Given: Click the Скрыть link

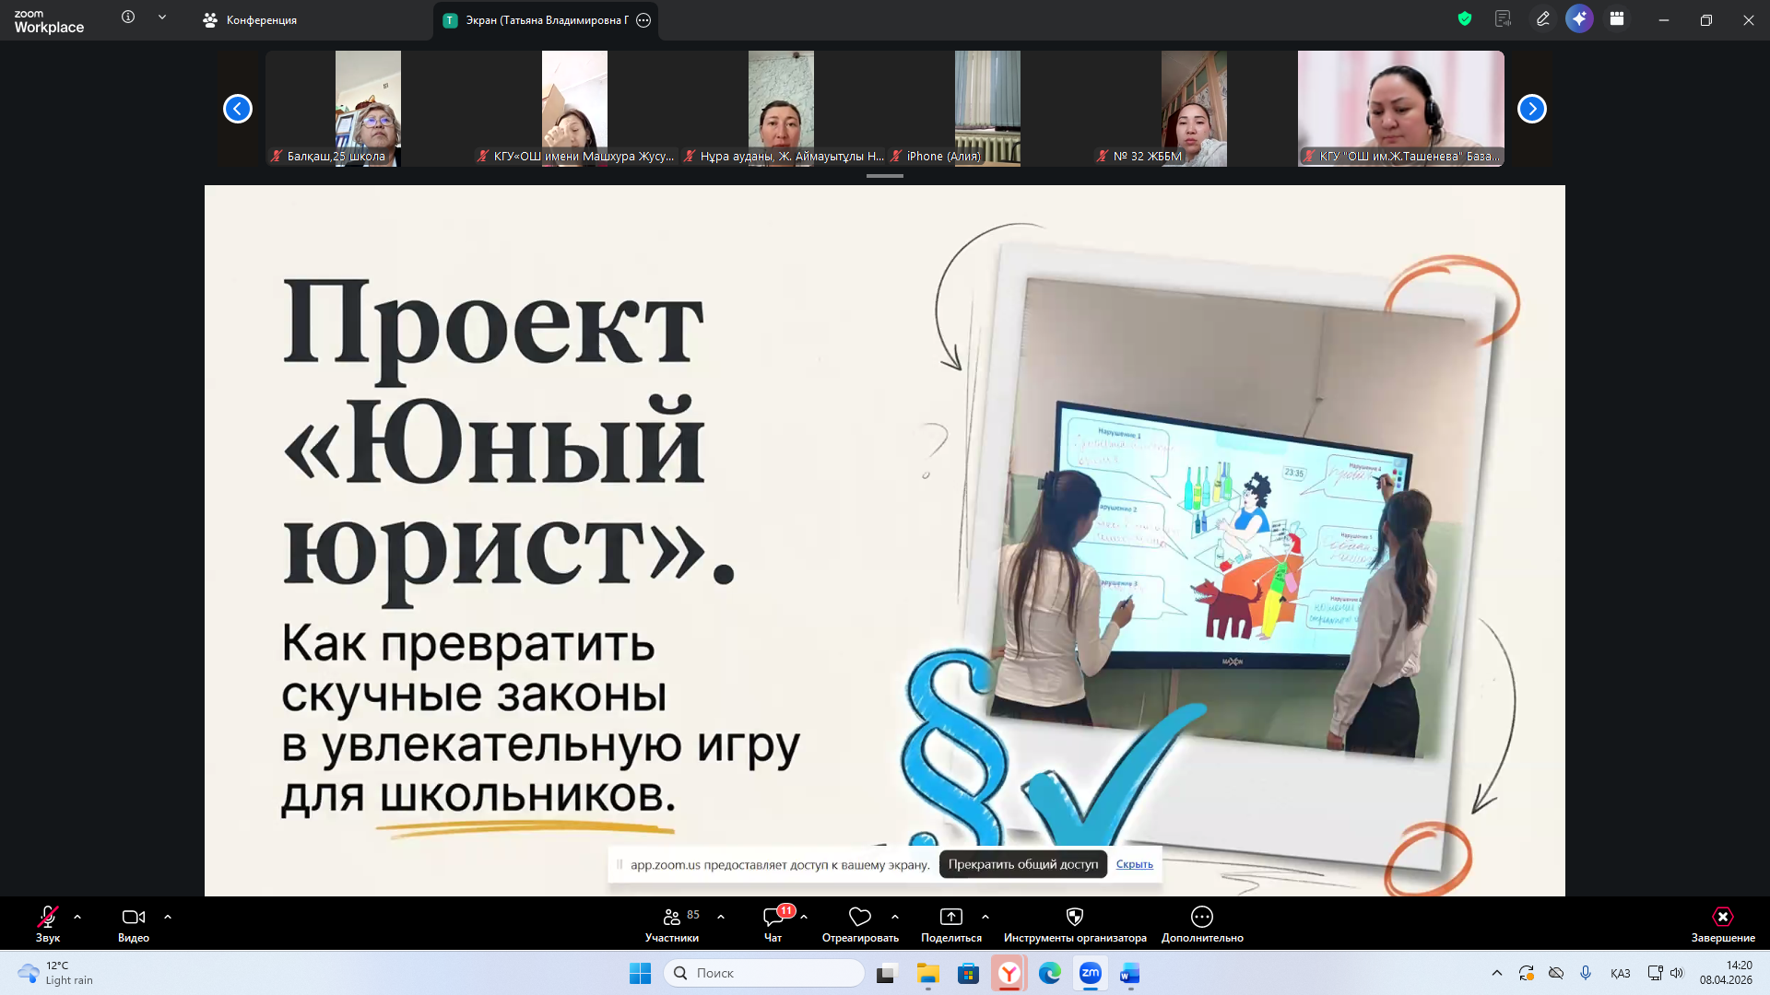Looking at the screenshot, I should coord(1134,864).
